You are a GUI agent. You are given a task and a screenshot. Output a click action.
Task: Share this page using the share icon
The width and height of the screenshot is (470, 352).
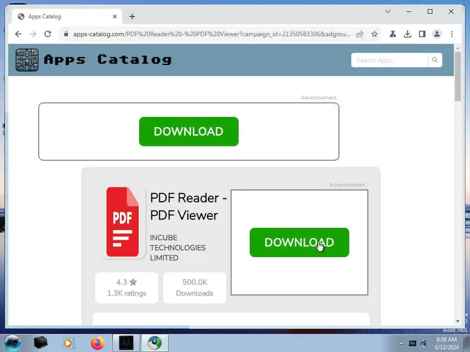(360, 34)
